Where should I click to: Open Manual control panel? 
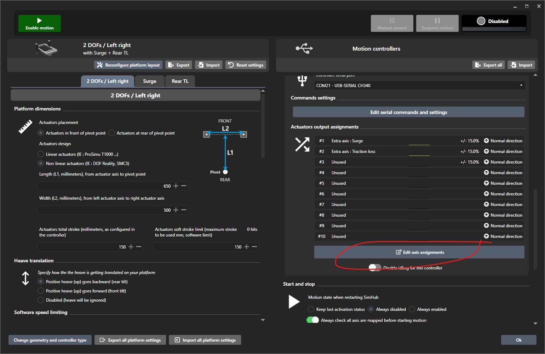[392, 23]
